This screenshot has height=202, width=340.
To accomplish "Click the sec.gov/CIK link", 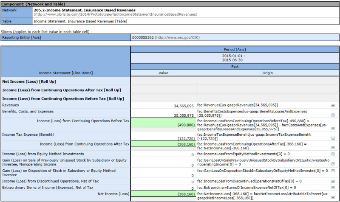I will (x=177, y=37).
